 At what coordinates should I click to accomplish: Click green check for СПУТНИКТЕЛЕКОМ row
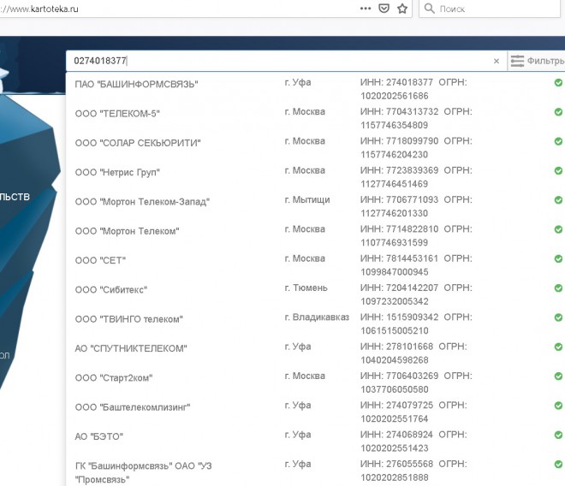point(558,347)
